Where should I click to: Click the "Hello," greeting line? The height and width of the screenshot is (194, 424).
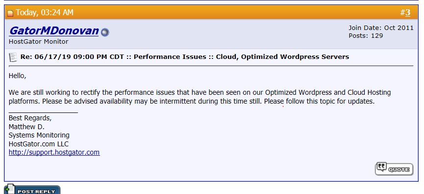(x=17, y=76)
